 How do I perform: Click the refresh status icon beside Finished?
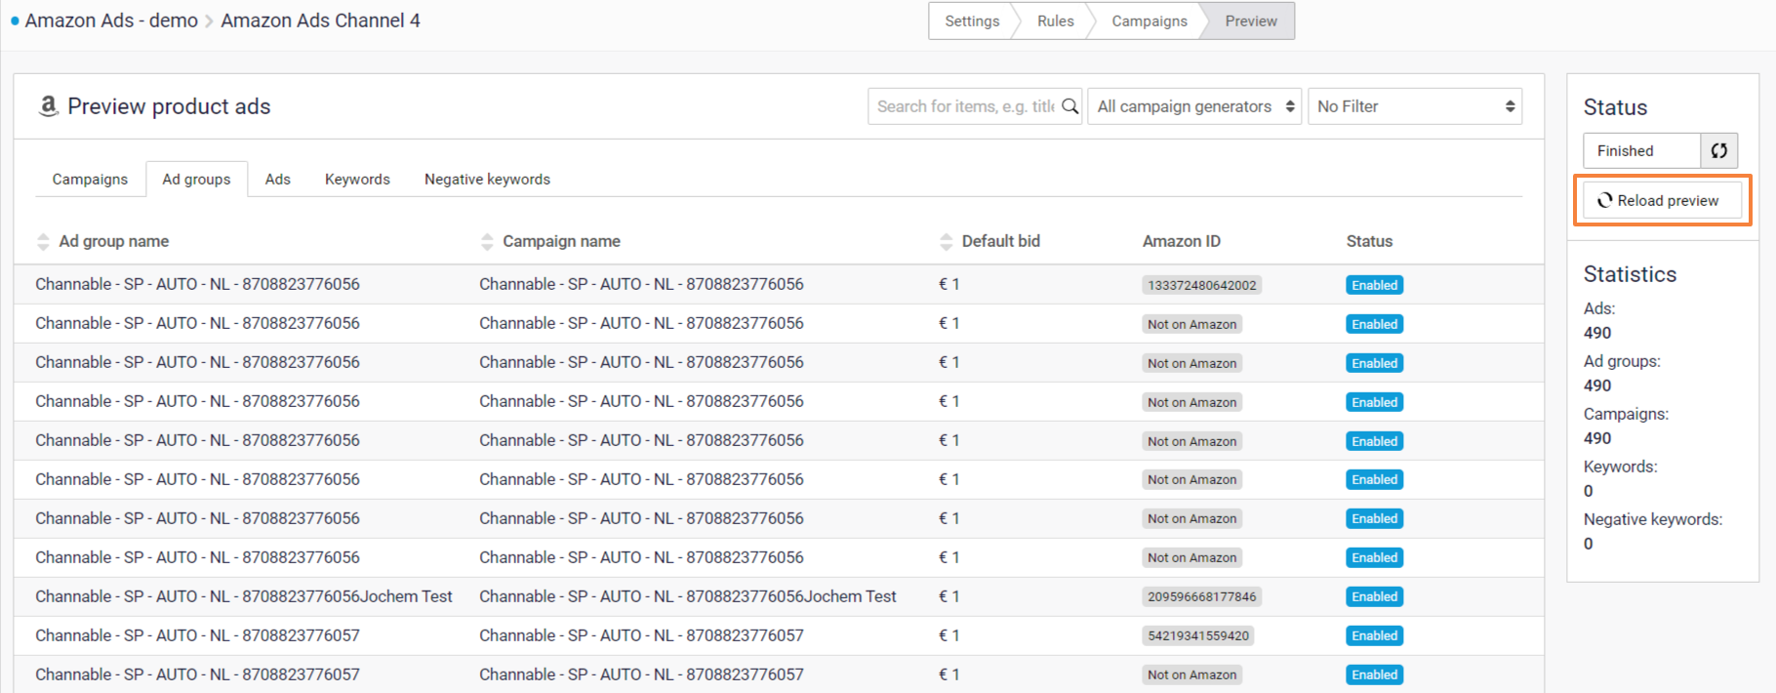click(1718, 150)
